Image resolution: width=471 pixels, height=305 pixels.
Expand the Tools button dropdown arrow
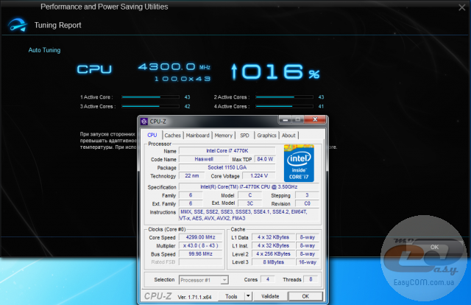click(248, 296)
